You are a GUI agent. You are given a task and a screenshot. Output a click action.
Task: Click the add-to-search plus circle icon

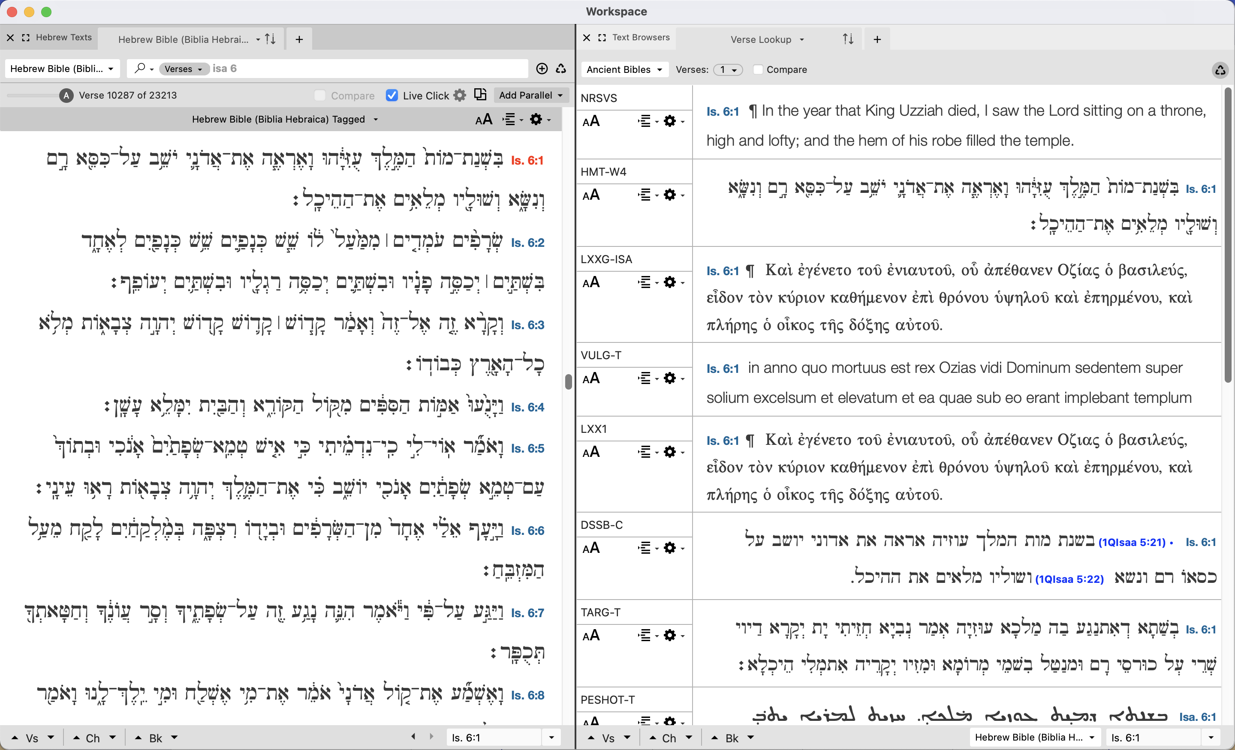[542, 69]
